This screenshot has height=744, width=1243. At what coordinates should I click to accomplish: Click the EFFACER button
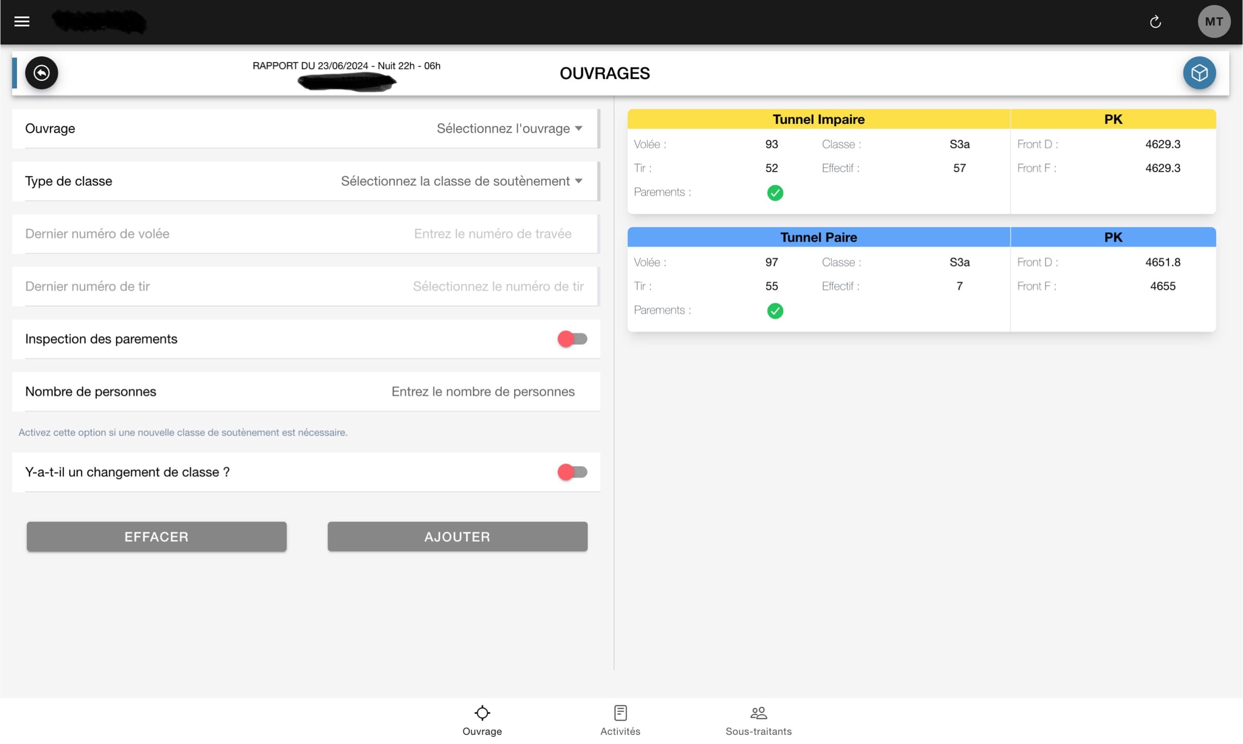[156, 537]
